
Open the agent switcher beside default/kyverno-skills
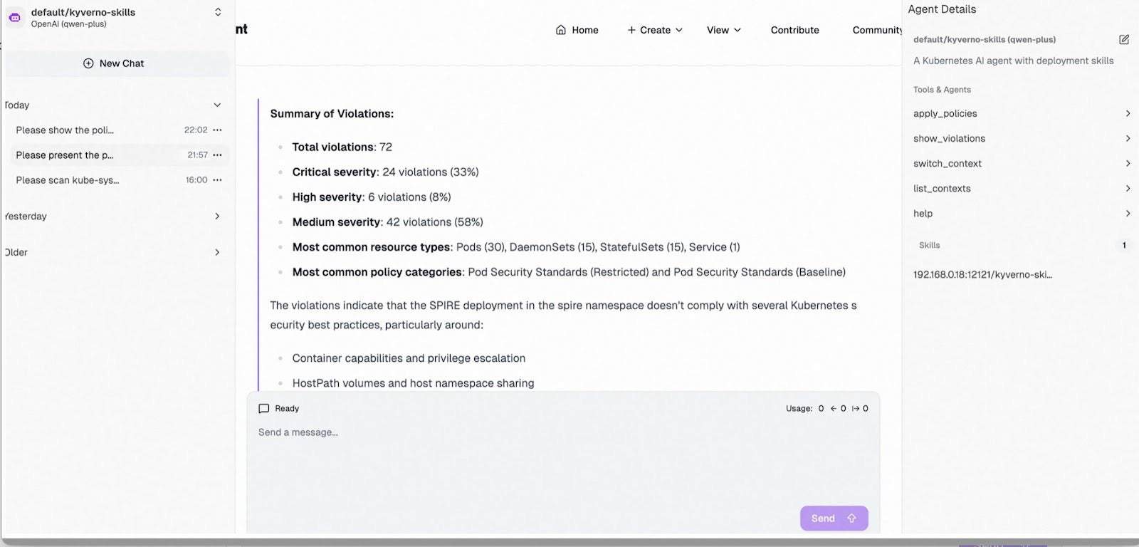click(x=218, y=11)
